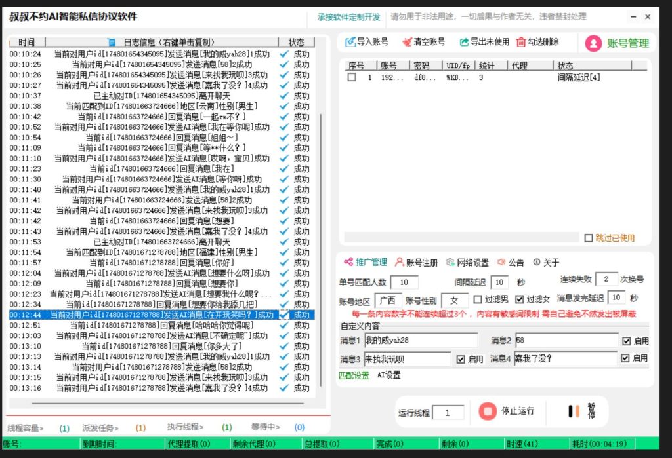Click the 公告 speaker icon
The height and width of the screenshot is (458, 672).
(x=501, y=262)
